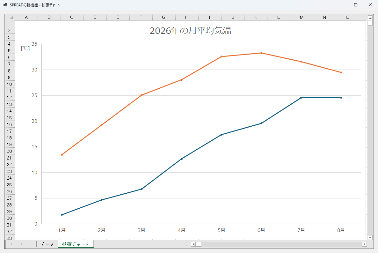The width and height of the screenshot is (378, 253).
Task: Click the select-all corner of the spreadsheet
Action: (x=10, y=17)
